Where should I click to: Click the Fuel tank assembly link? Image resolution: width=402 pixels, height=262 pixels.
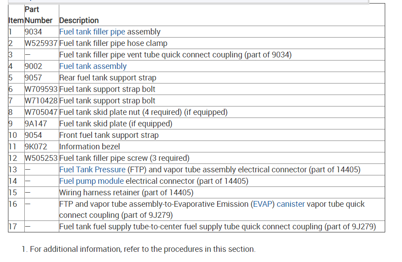[93, 66]
